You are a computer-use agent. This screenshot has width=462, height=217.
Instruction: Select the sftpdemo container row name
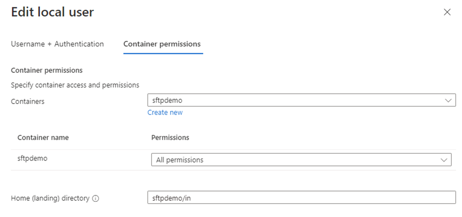click(32, 158)
